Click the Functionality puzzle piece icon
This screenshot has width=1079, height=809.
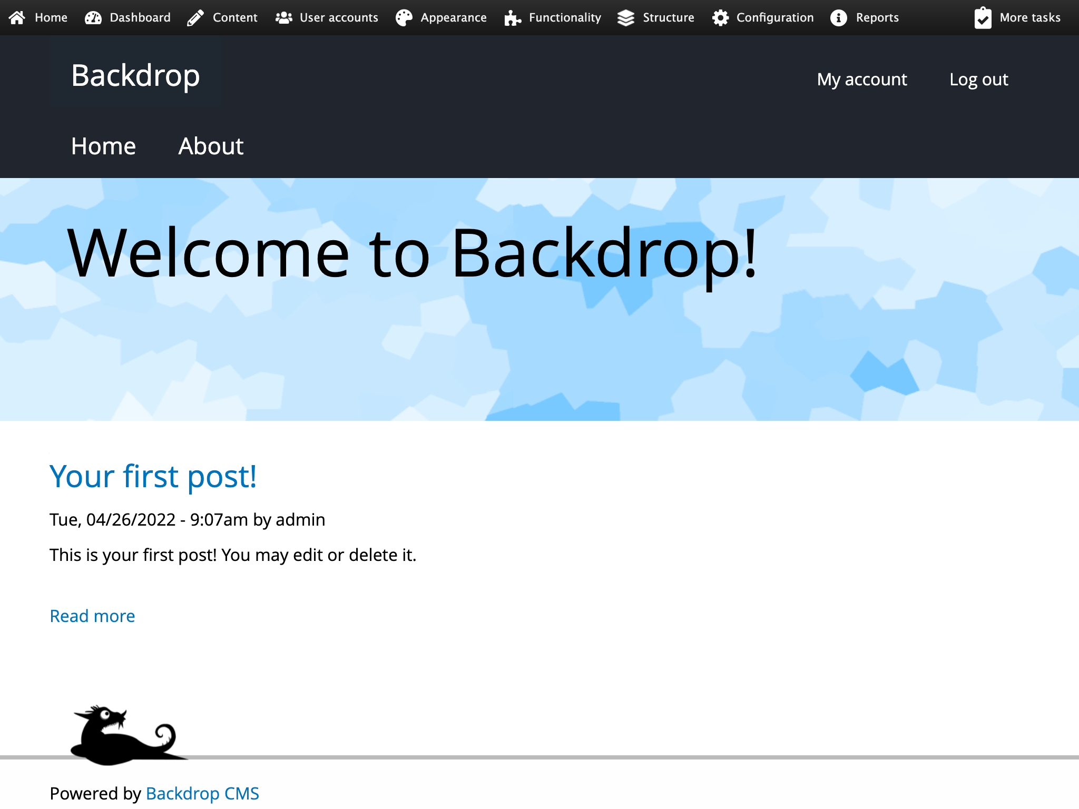pyautogui.click(x=512, y=18)
